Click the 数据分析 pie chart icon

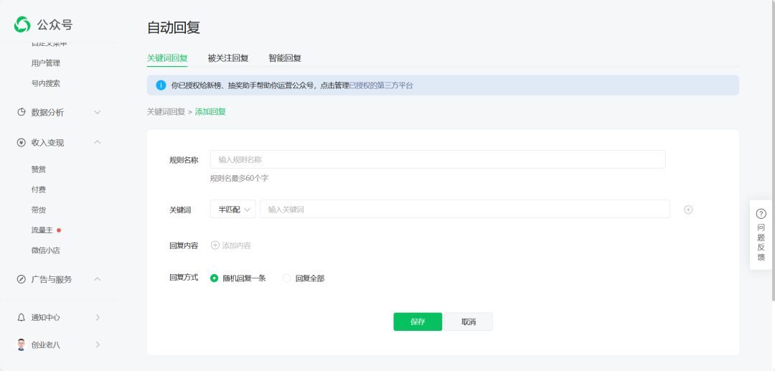[22, 113]
